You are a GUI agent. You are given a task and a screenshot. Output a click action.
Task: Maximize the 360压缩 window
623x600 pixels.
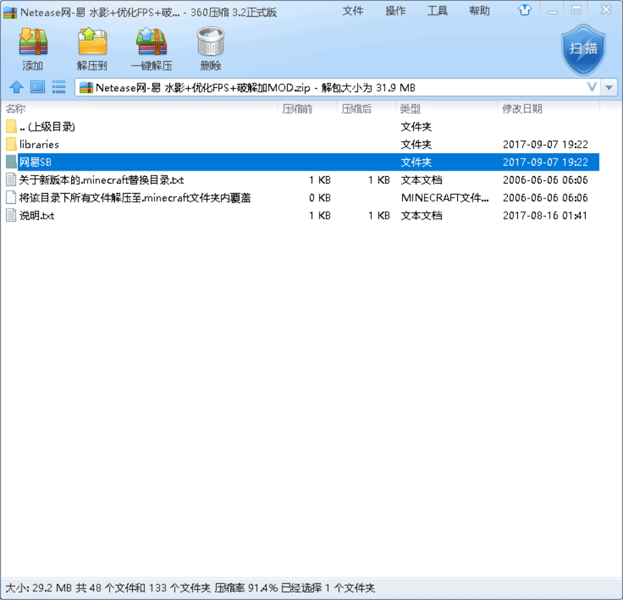click(576, 10)
